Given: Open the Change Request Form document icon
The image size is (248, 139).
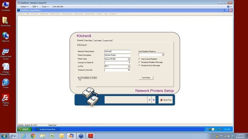Looking at the screenshot, I should (x=5, y=69).
